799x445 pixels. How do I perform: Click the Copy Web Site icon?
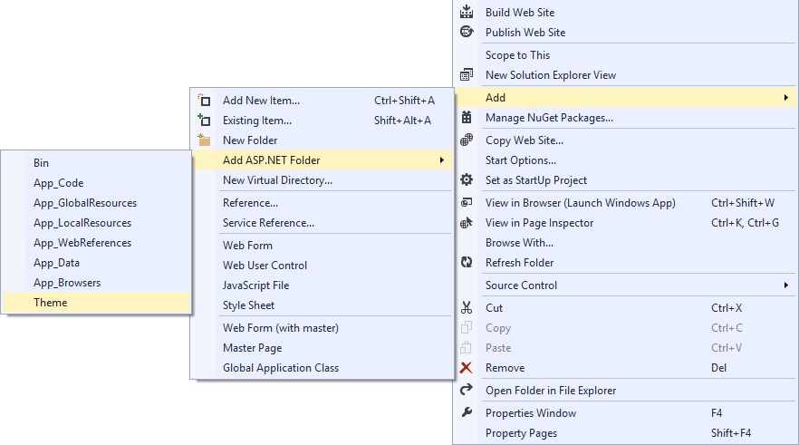tap(467, 140)
